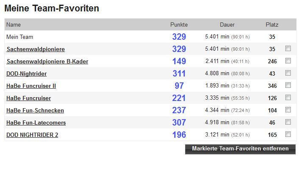Tick the DOD NIGHTRIDER 2 checkbox
301x169 pixels.
[x=288, y=134]
